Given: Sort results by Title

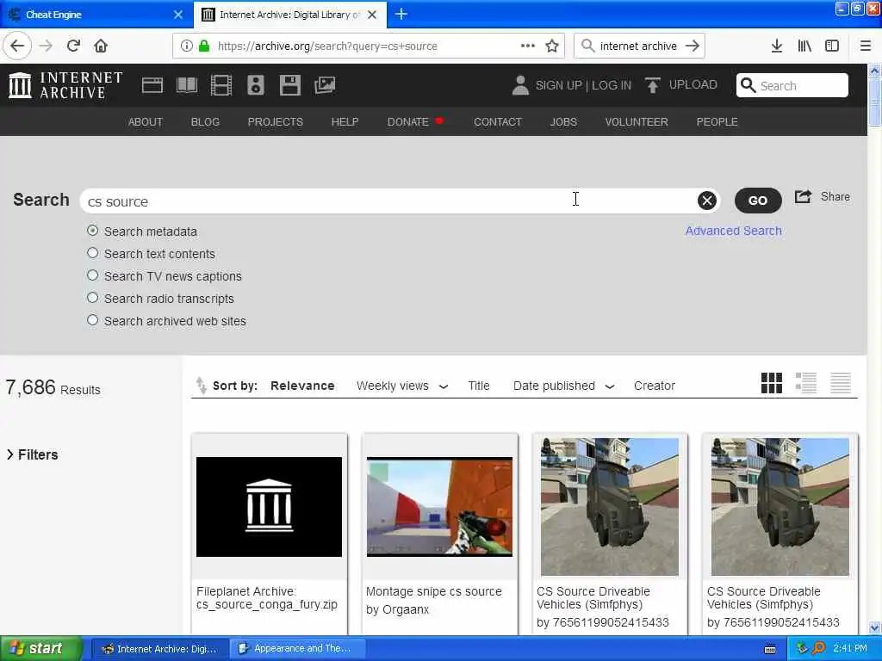Looking at the screenshot, I should tap(479, 386).
